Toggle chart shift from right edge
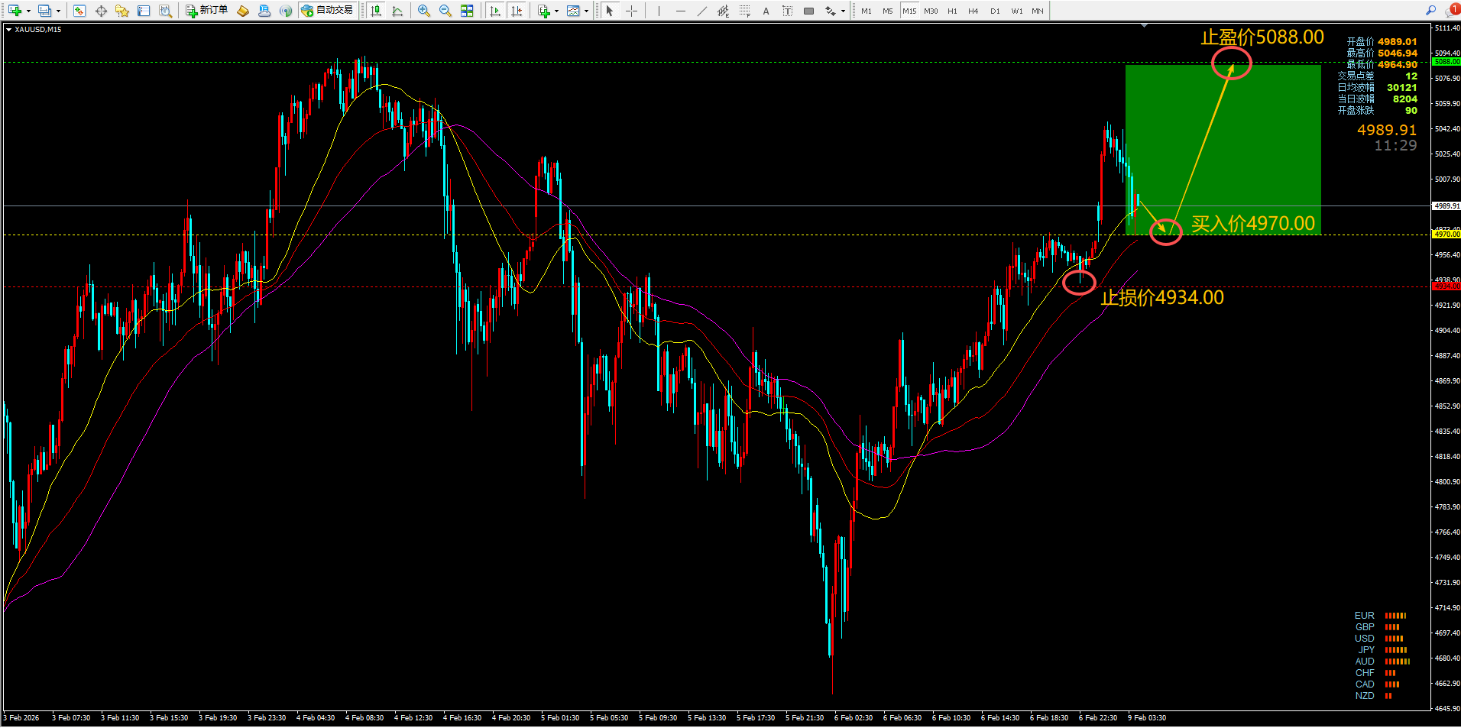The image size is (1461, 728). [517, 11]
